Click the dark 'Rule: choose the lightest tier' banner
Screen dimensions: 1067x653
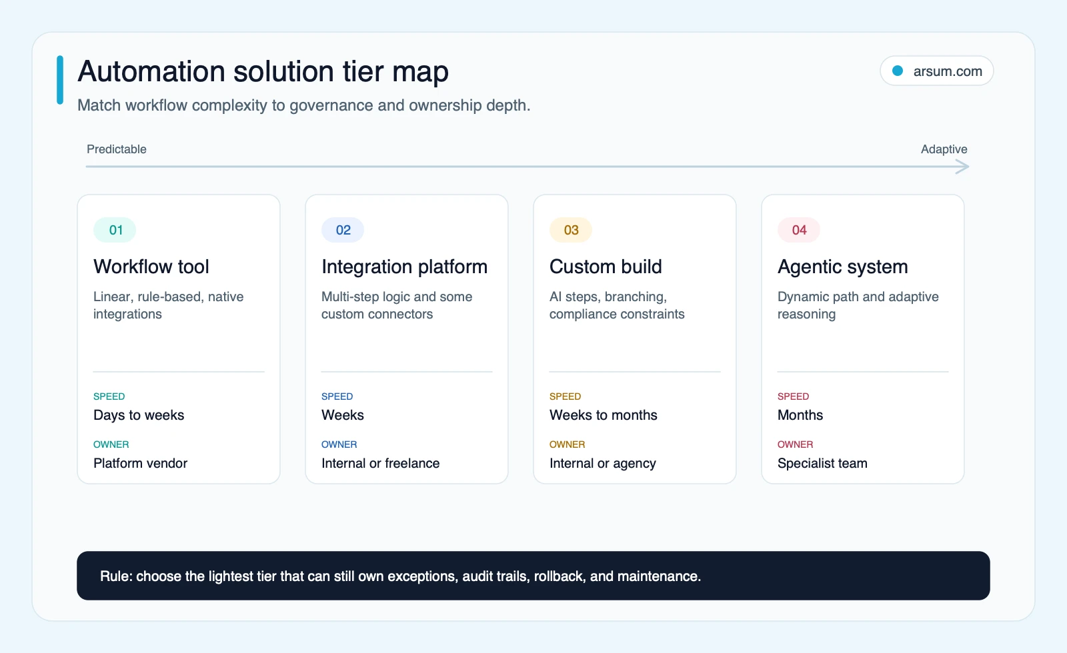point(533,576)
